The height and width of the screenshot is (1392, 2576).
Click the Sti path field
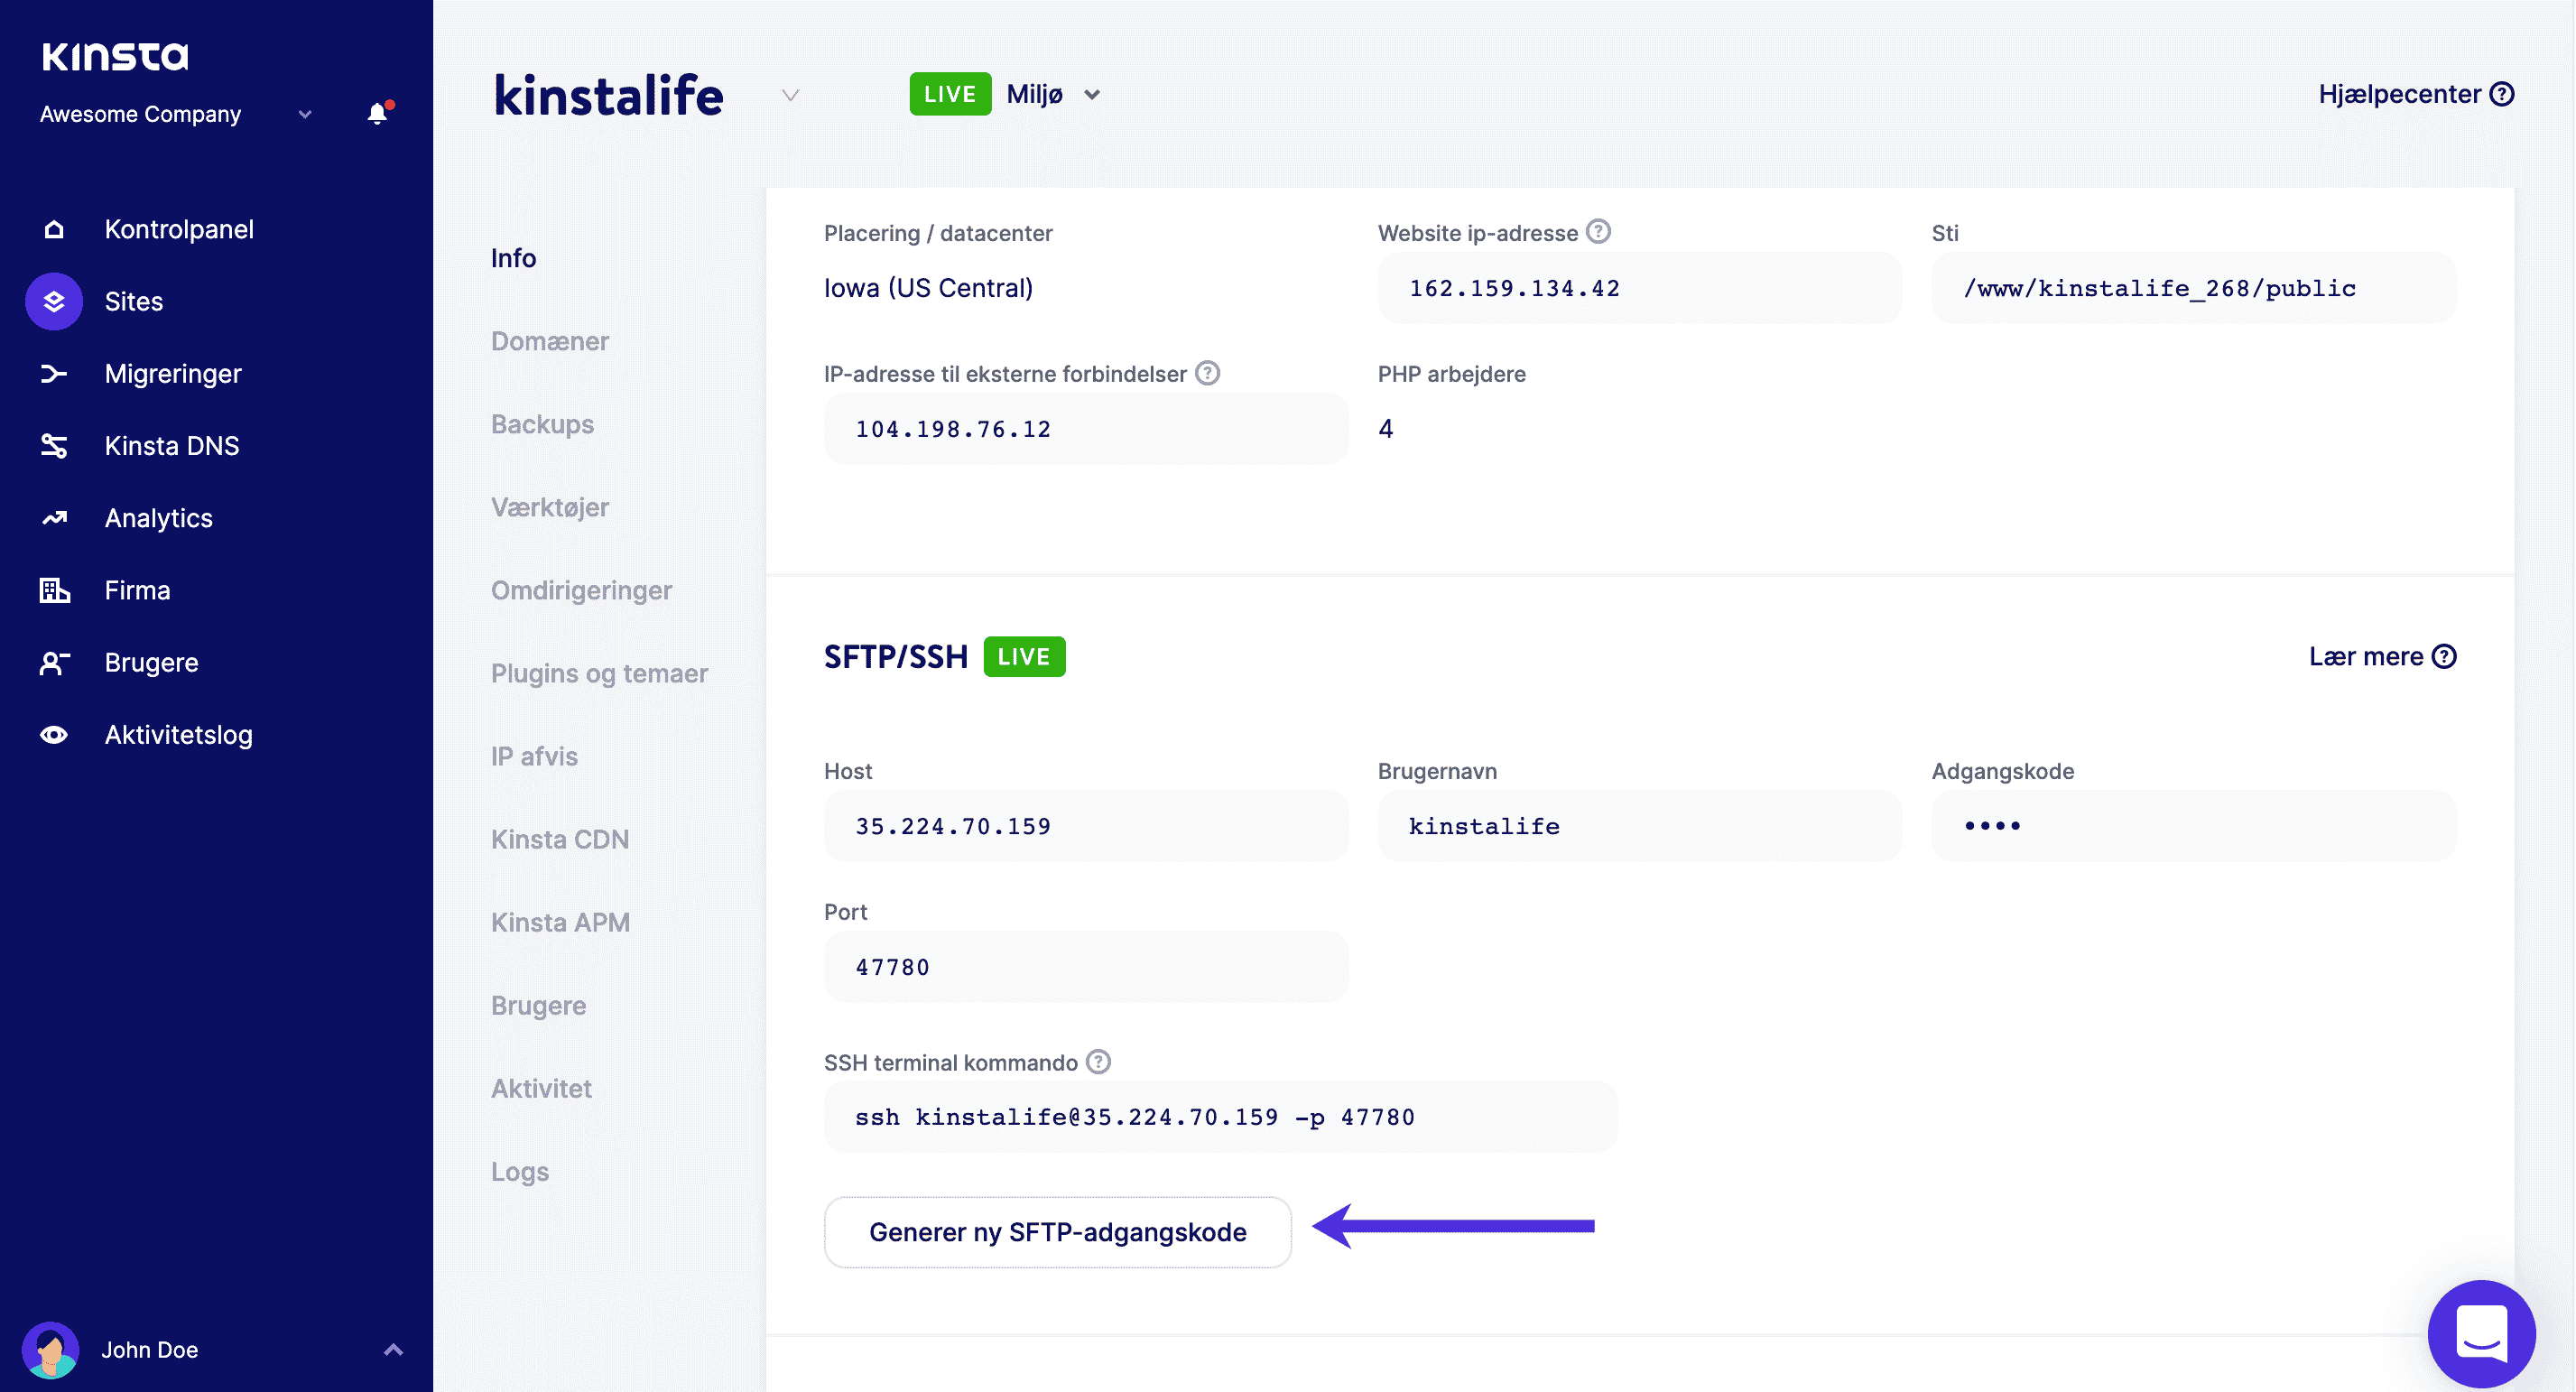tap(2193, 288)
